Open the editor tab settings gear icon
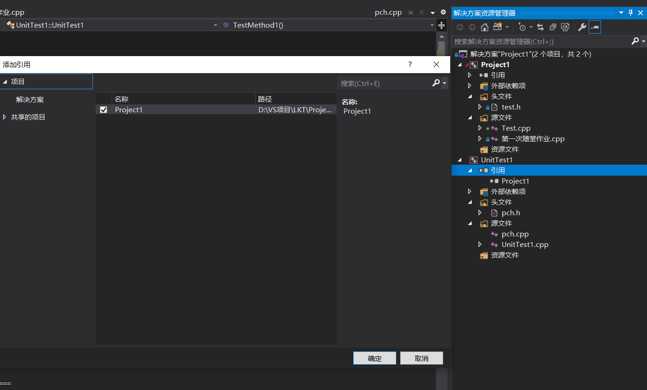Screen dimensions: 647x390 [x=443, y=12]
